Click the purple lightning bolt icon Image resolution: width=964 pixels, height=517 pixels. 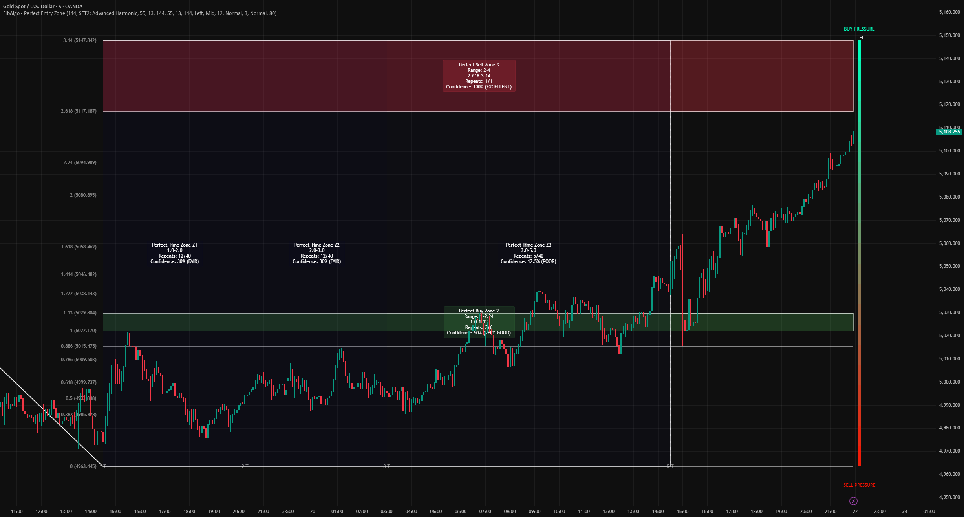(x=853, y=501)
